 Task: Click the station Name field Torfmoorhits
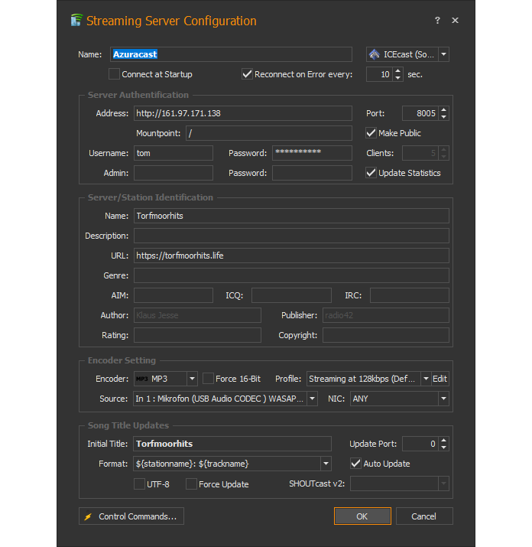pos(291,216)
